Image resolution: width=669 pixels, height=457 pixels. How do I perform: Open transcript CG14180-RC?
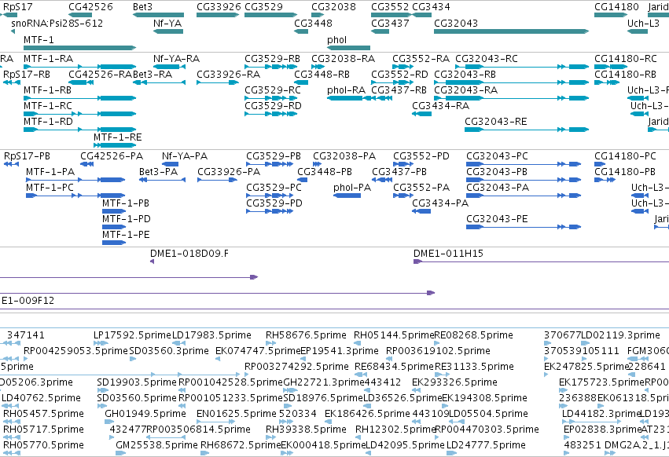(626, 59)
